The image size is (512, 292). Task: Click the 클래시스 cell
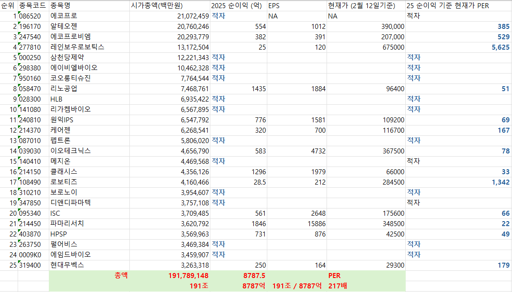89,172
